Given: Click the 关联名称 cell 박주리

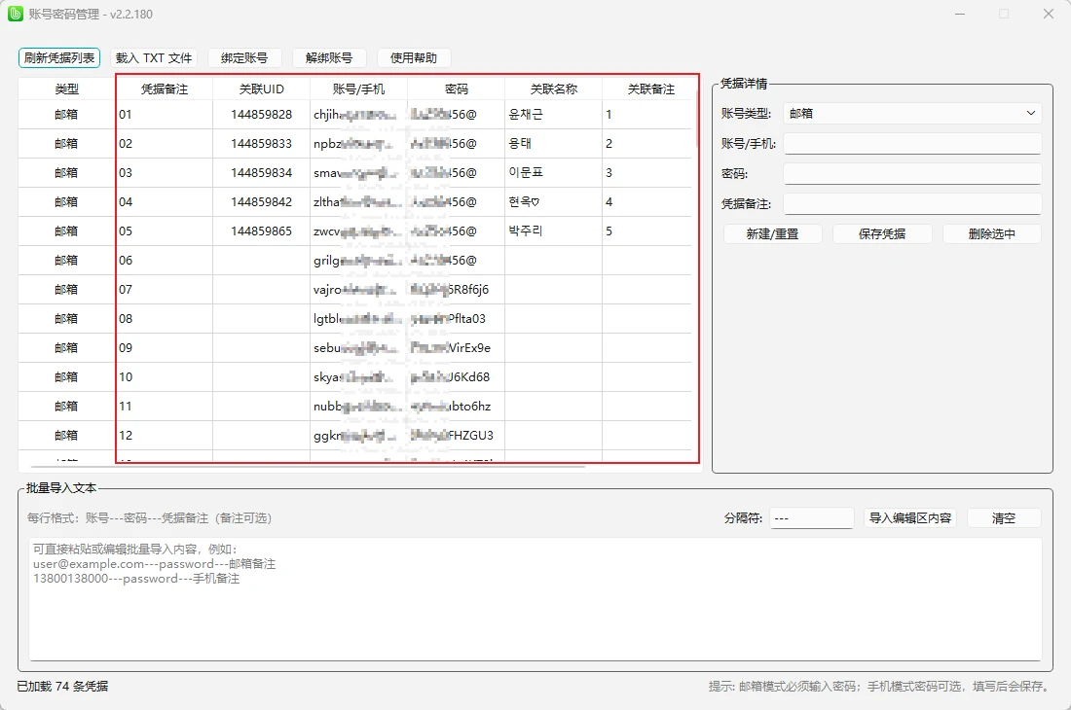Looking at the screenshot, I should pos(554,231).
